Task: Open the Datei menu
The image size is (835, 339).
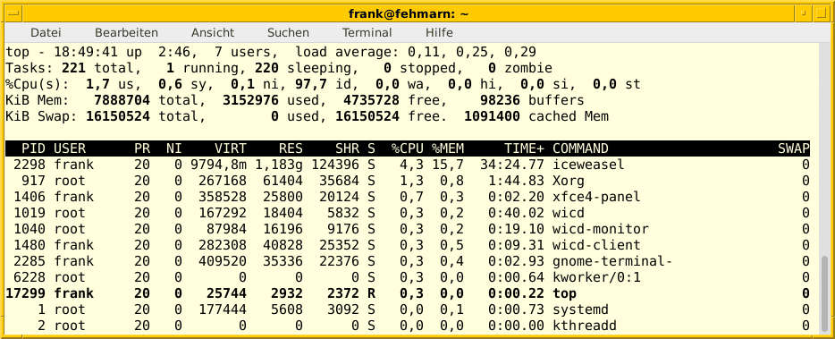Action: click(x=46, y=32)
